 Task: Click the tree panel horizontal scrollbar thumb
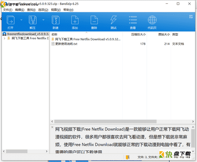[x=17, y=151]
